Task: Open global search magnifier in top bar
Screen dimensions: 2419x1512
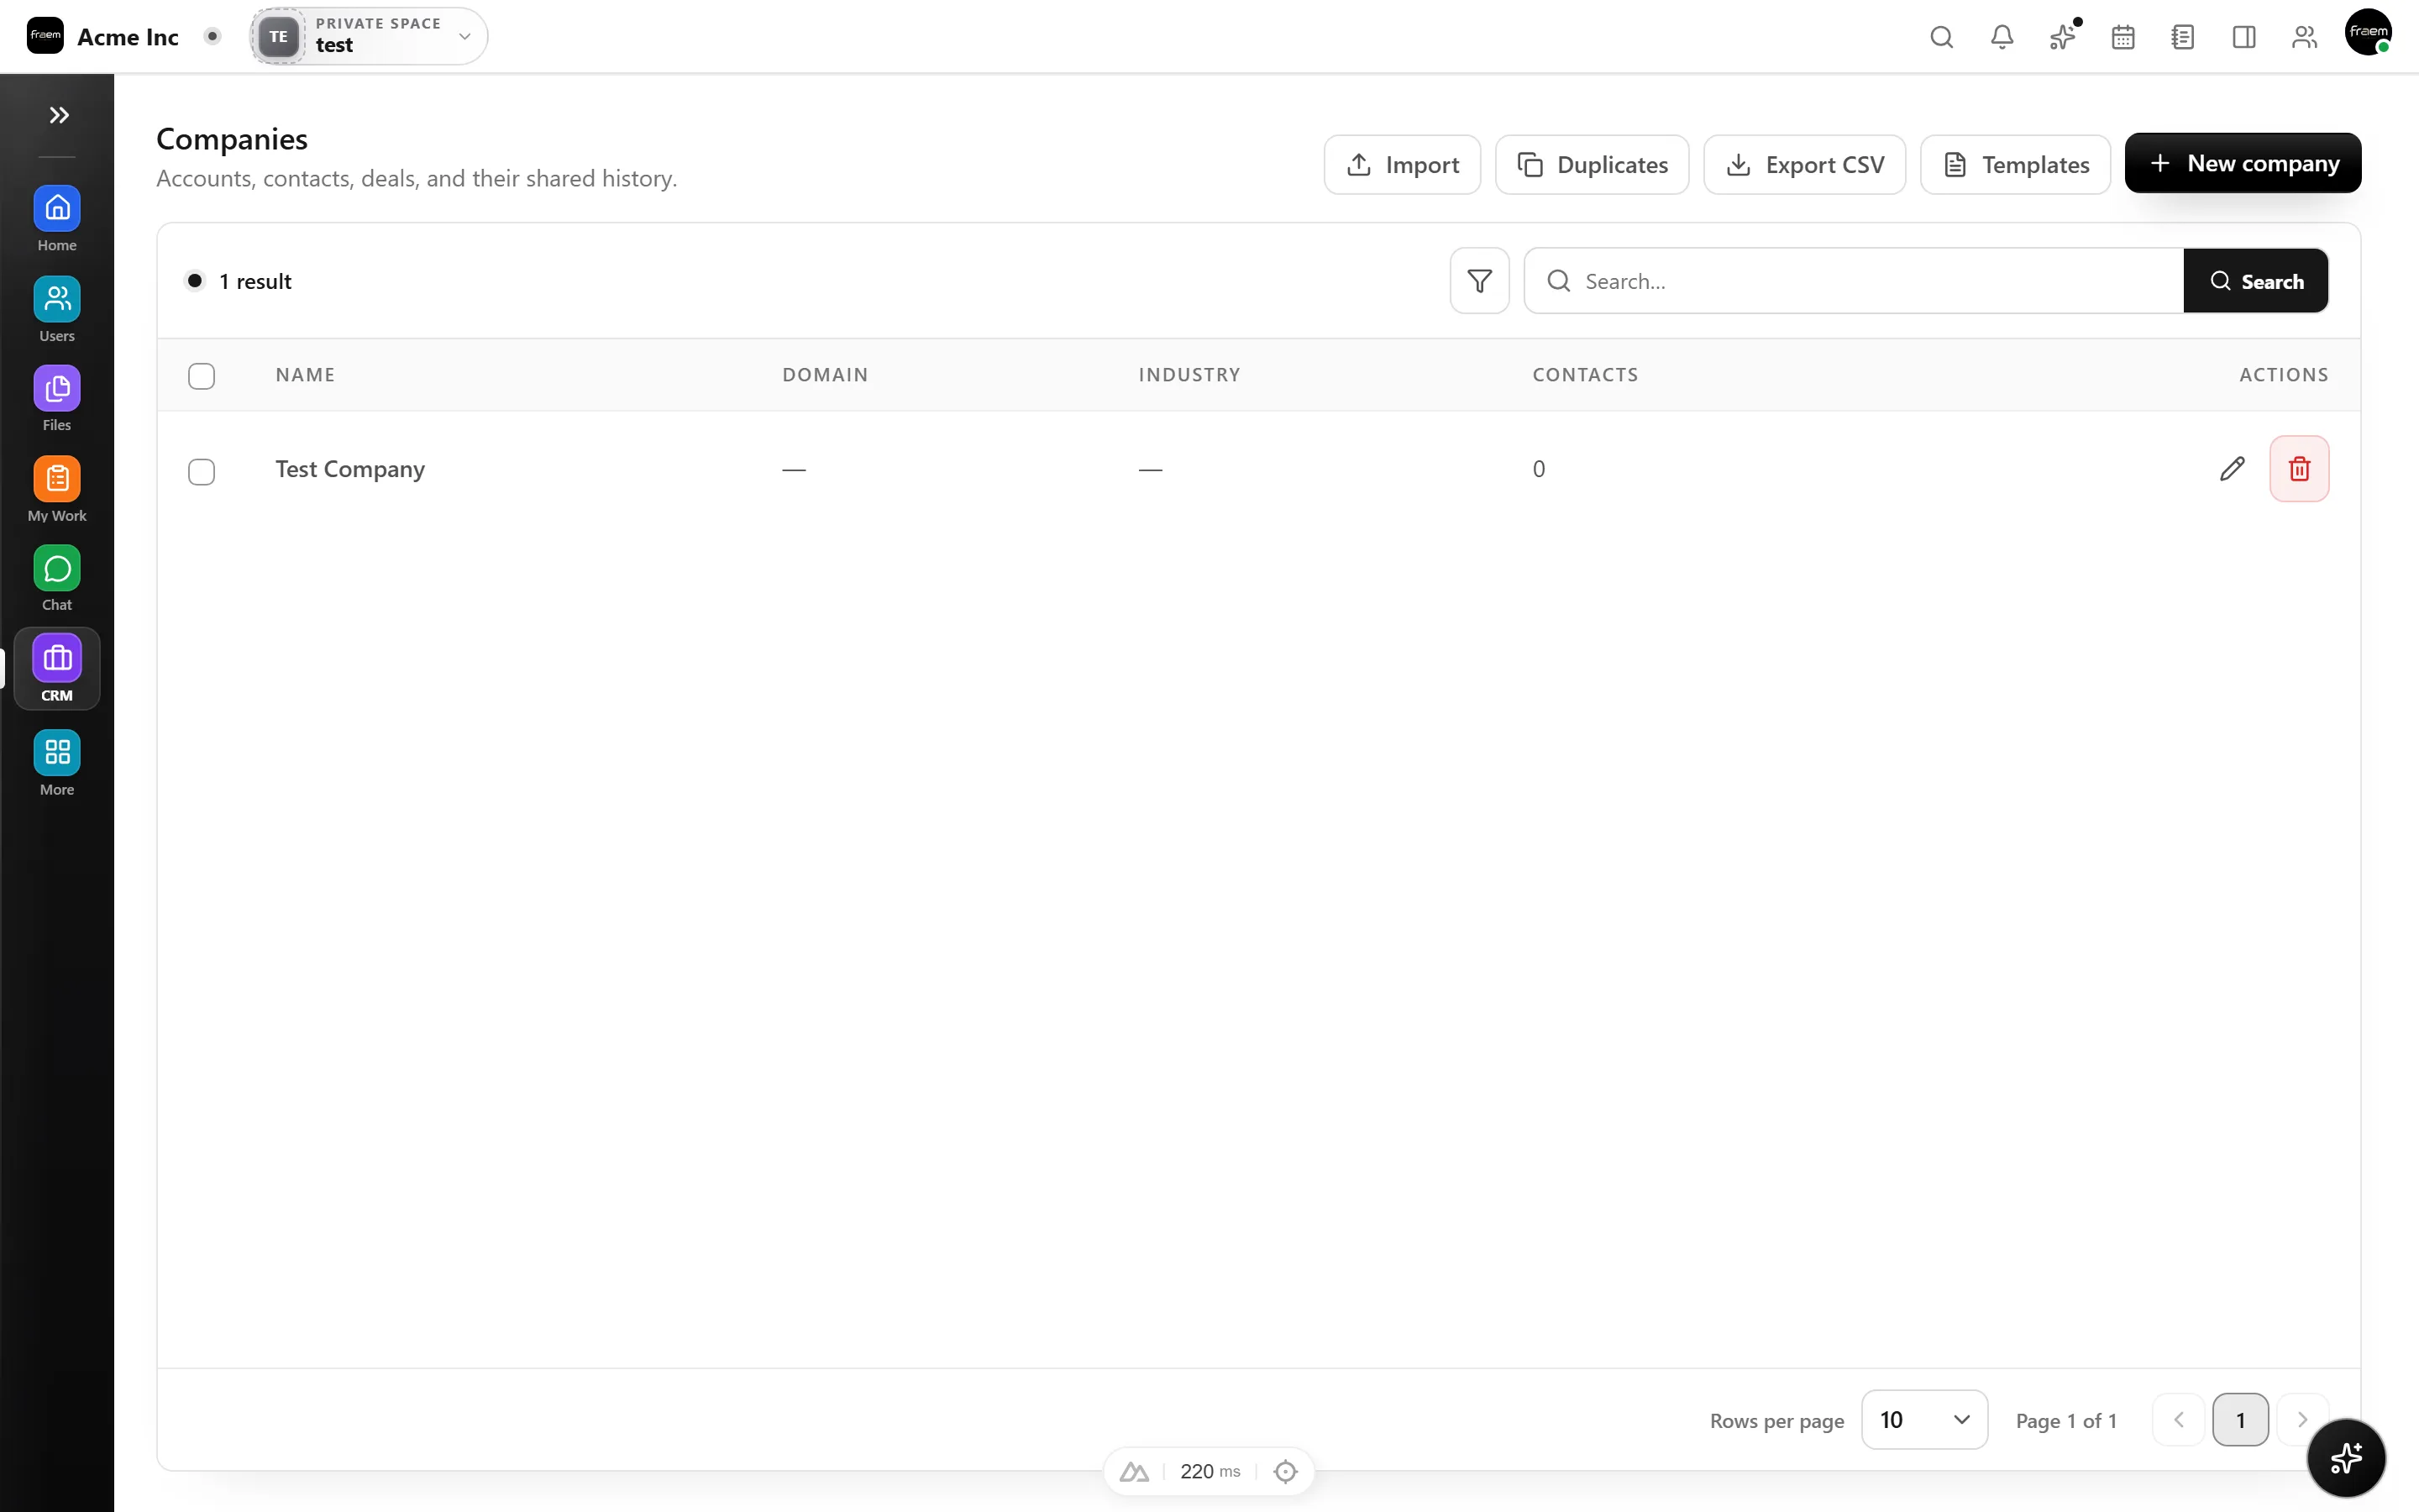Action: (1941, 37)
